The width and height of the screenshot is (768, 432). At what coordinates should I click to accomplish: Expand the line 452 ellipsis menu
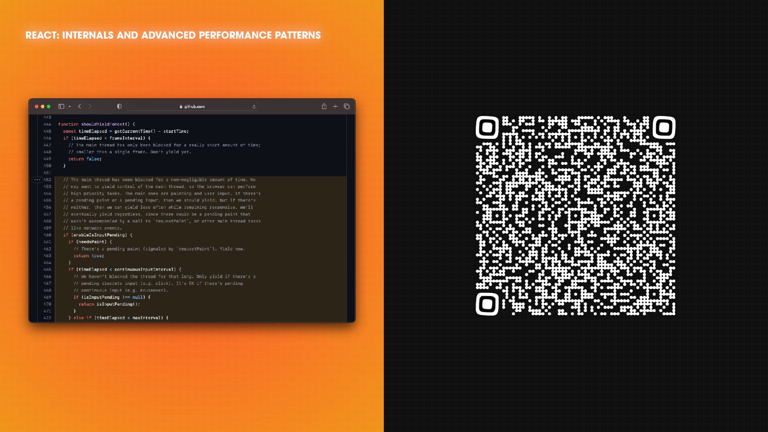(37, 180)
